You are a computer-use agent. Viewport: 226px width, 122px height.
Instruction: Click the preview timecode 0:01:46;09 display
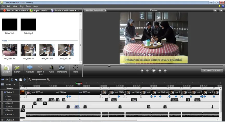[x=212, y=71]
